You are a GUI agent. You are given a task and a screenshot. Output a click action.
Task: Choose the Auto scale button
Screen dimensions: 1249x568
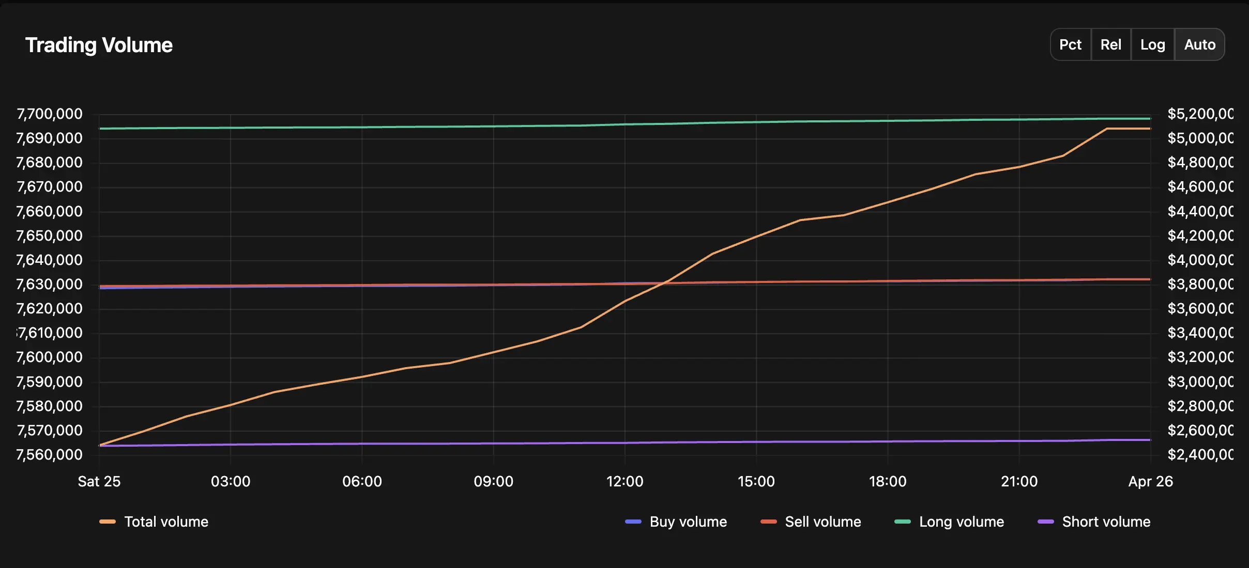(x=1199, y=44)
